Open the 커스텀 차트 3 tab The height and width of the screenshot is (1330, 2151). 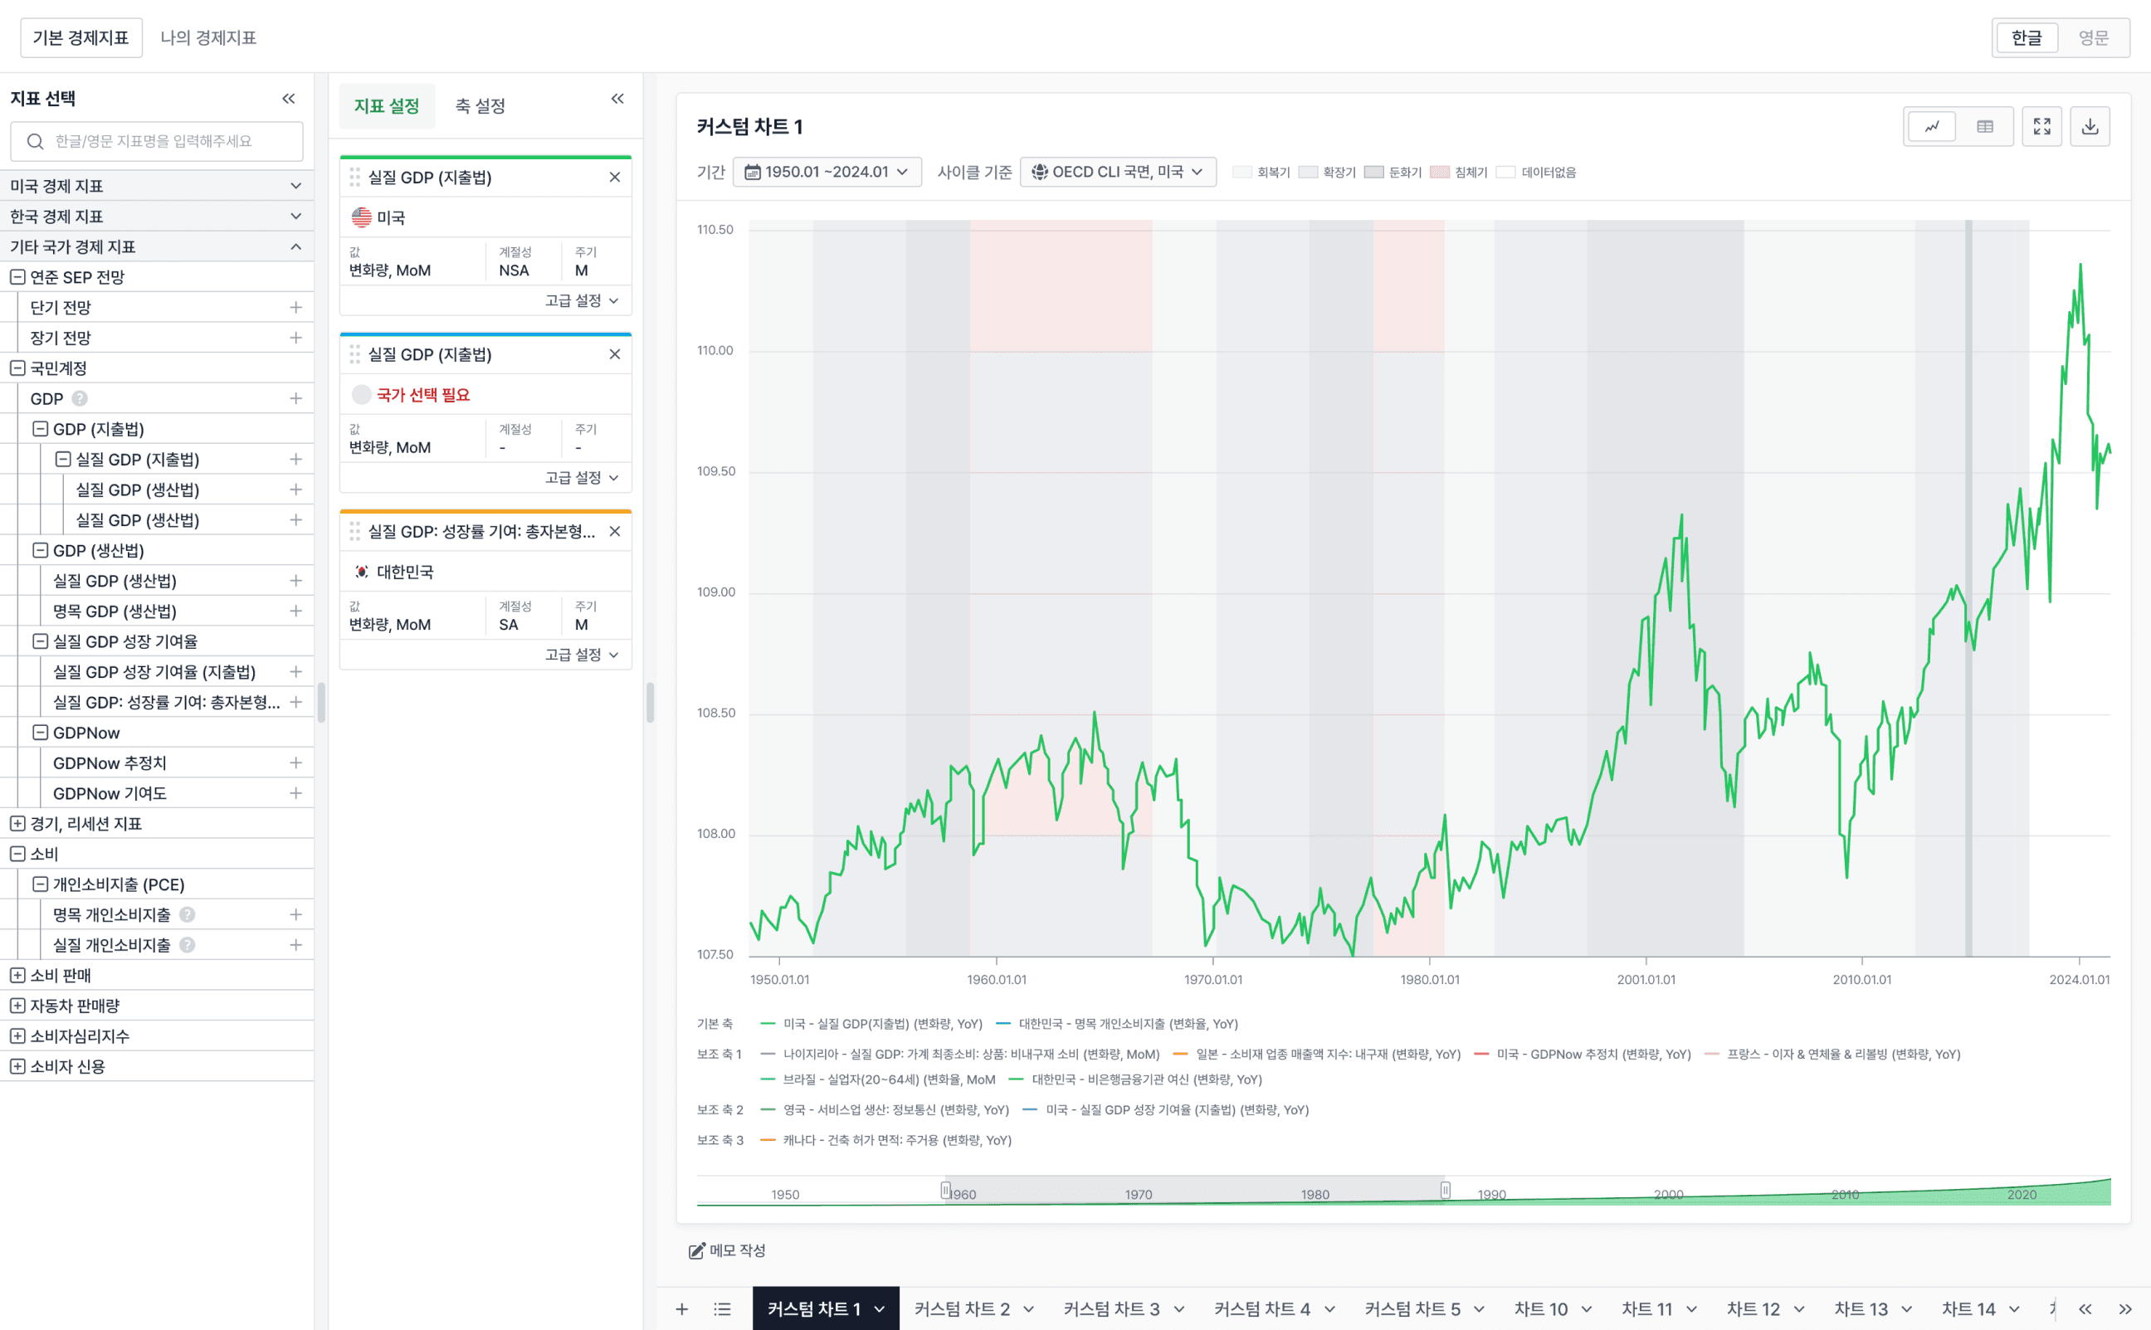(x=1111, y=1309)
